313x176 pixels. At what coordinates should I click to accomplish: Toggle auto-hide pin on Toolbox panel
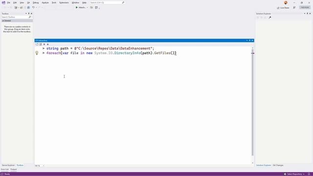point(29,14)
